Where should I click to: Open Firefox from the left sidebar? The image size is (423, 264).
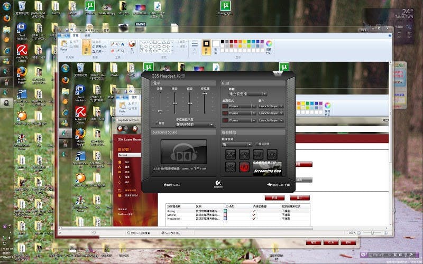(x=6, y=18)
